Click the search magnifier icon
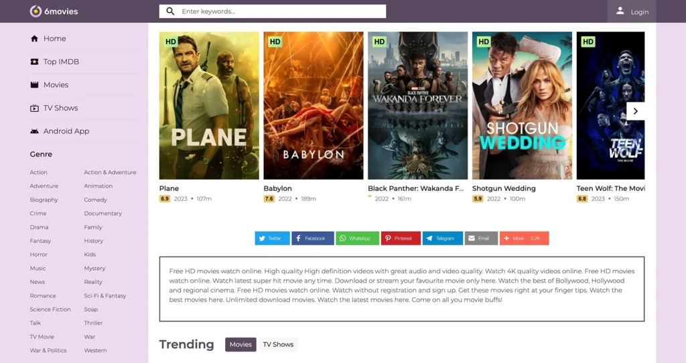 171,11
